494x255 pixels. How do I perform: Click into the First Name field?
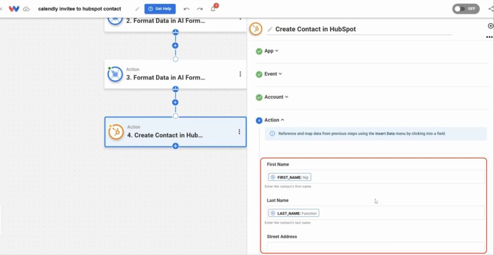click(376, 177)
